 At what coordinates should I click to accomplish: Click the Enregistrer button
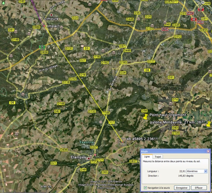[x=182, y=188]
